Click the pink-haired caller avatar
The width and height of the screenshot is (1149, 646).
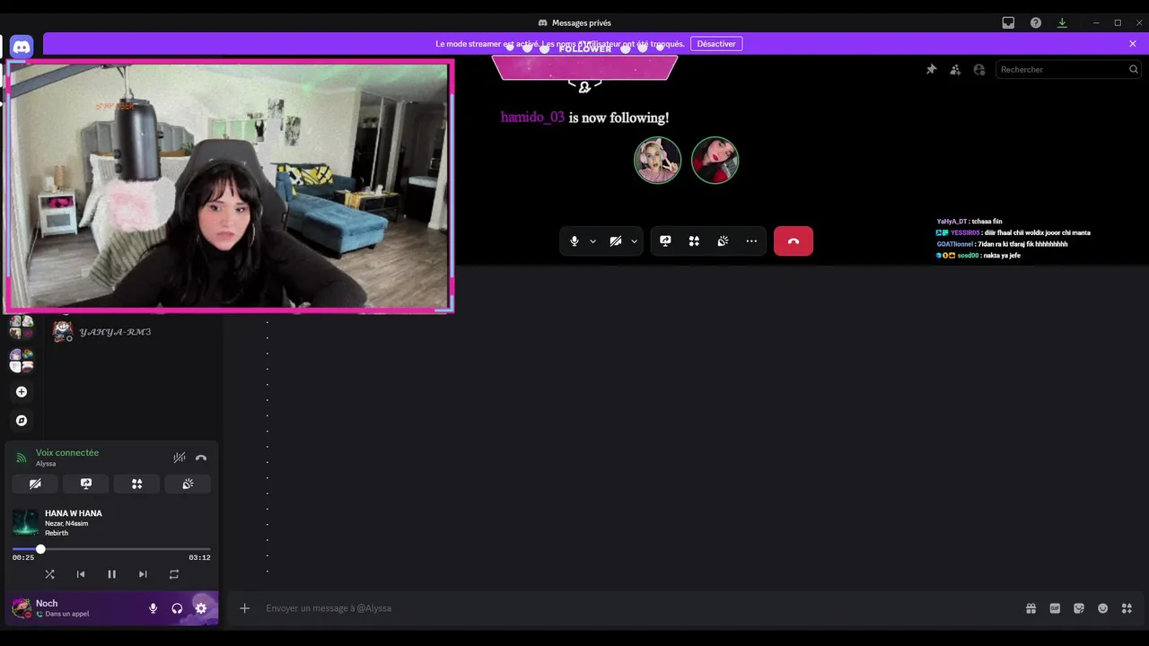657,160
